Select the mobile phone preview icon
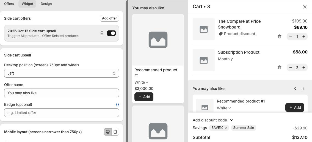This screenshot has height=142, width=312. [115, 132]
